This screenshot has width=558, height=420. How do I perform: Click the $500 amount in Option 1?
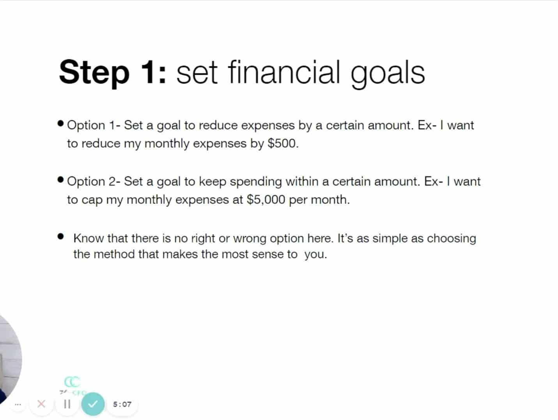282,144
